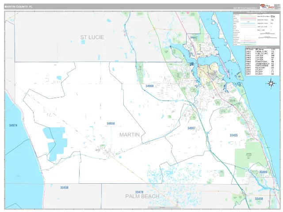This screenshot has width=283, height=212.
Task: Click ZIP code label 34956
Action: coord(111,124)
